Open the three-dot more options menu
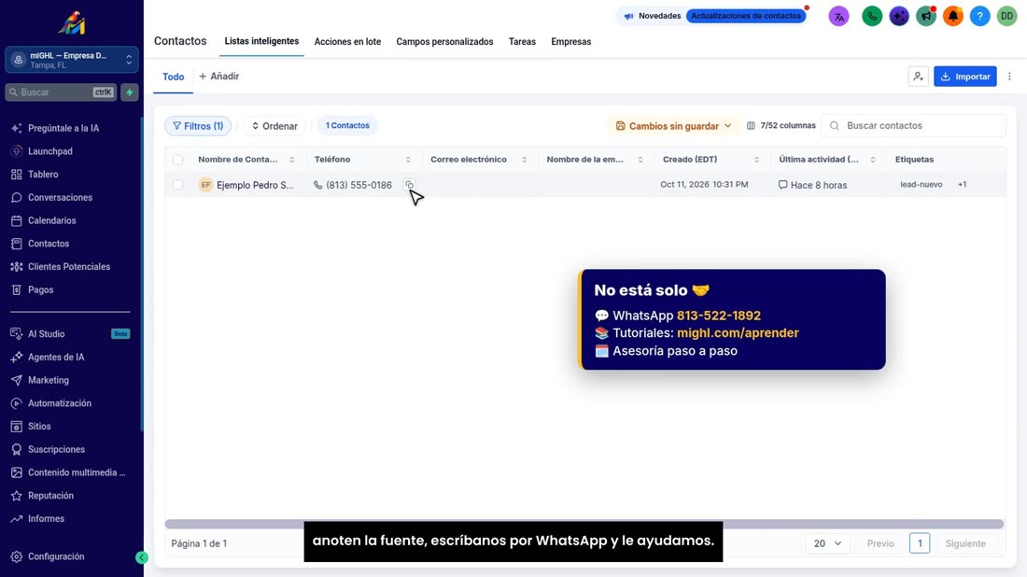 [1009, 77]
